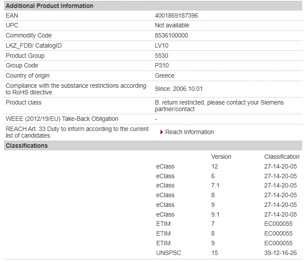308x262 pixels.
Task: Click the Version column header
Action: 221,157
